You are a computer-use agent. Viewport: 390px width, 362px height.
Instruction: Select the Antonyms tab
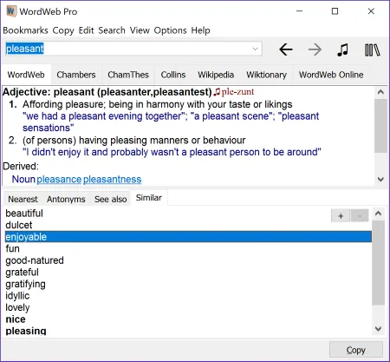[x=66, y=199]
